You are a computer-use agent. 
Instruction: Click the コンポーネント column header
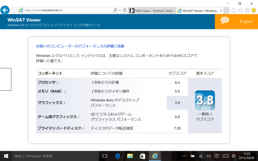click(x=50, y=73)
